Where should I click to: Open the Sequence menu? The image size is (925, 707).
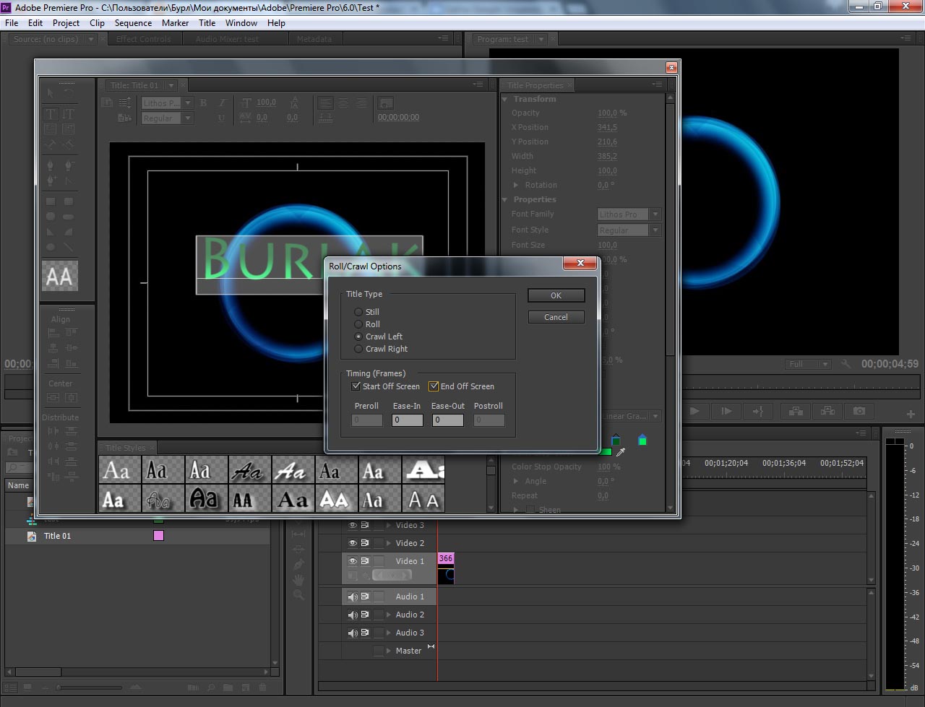pos(133,23)
